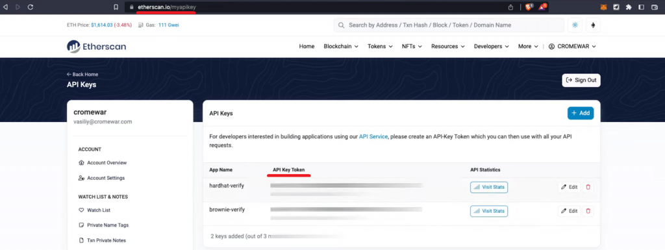This screenshot has height=250, width=665.
Task: Expand the Developers dropdown menu
Action: [492, 46]
